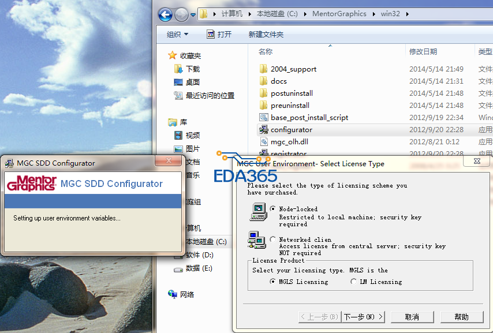
Task: Click the 帮助 help button
Action: tap(462, 317)
